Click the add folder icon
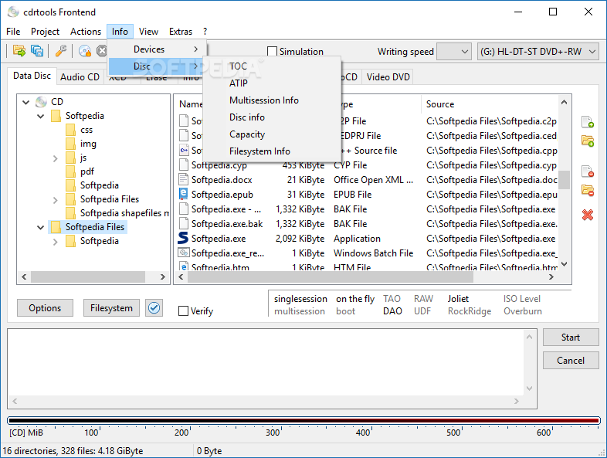The height and width of the screenshot is (458, 607). click(588, 141)
